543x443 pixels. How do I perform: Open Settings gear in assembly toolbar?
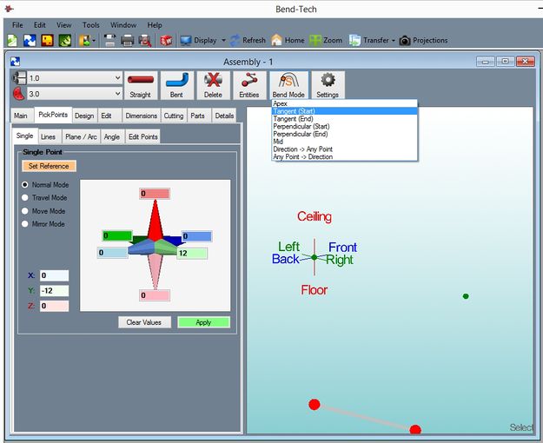328,85
